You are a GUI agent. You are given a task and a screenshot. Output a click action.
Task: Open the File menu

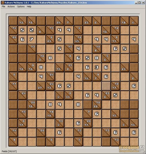(x=3, y=6)
